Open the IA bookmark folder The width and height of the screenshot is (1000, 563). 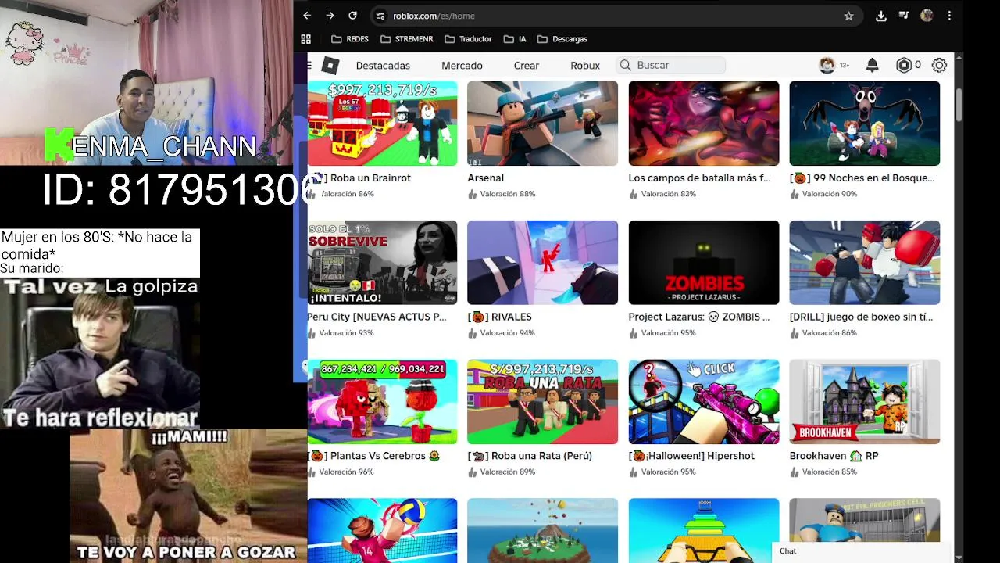(x=515, y=39)
